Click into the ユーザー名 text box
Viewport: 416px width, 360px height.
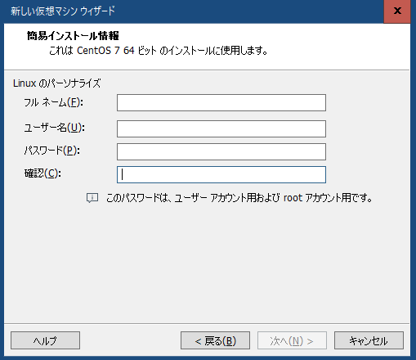point(221,128)
